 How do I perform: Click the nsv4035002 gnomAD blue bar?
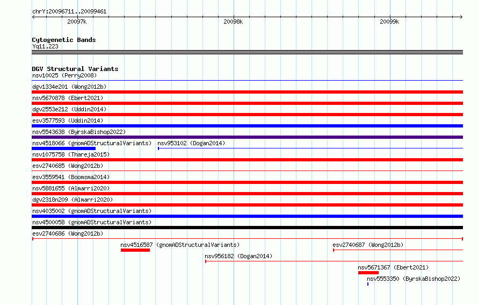(x=247, y=216)
